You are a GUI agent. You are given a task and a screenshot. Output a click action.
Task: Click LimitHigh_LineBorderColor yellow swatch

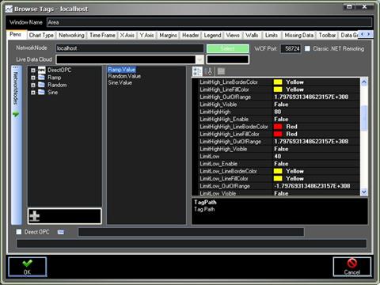click(278, 82)
